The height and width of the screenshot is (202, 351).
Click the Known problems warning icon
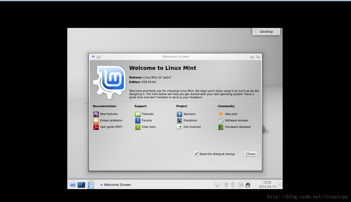tap(96, 120)
